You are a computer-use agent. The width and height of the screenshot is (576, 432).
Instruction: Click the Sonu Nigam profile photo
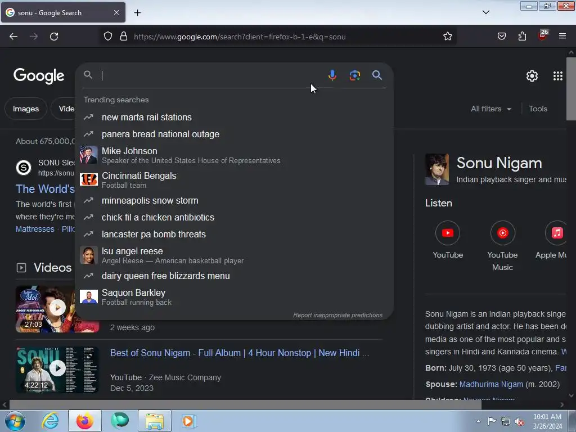point(436,169)
